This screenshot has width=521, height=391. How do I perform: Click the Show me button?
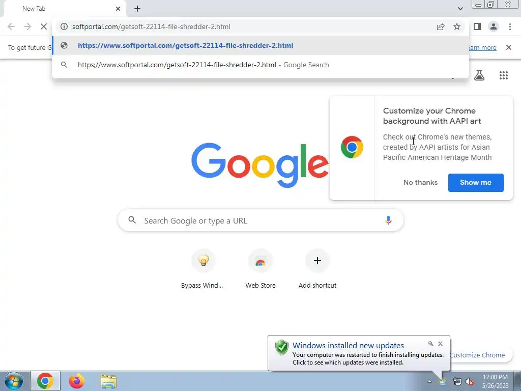[476, 183]
